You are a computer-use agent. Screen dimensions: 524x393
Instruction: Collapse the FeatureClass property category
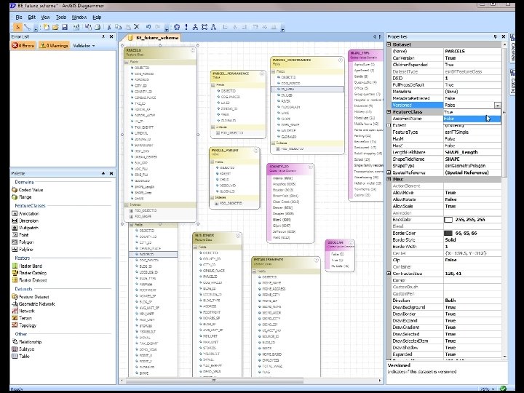coord(389,111)
